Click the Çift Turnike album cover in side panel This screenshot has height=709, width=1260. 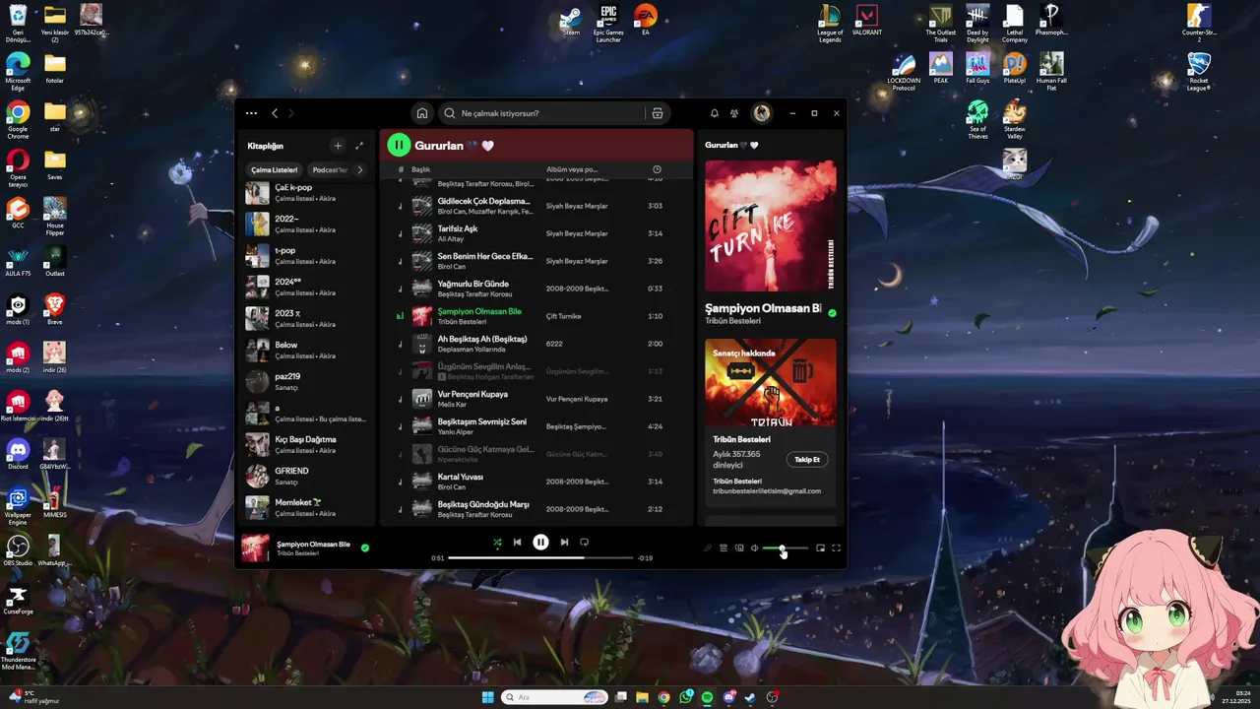(x=771, y=226)
